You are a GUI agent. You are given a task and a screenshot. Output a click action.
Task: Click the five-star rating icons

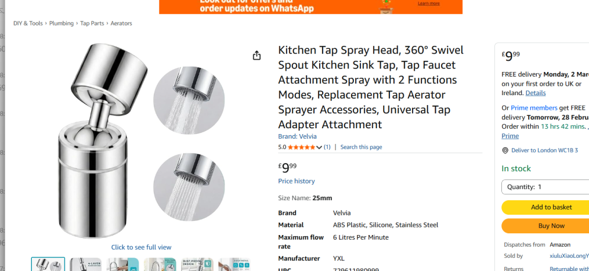point(302,147)
